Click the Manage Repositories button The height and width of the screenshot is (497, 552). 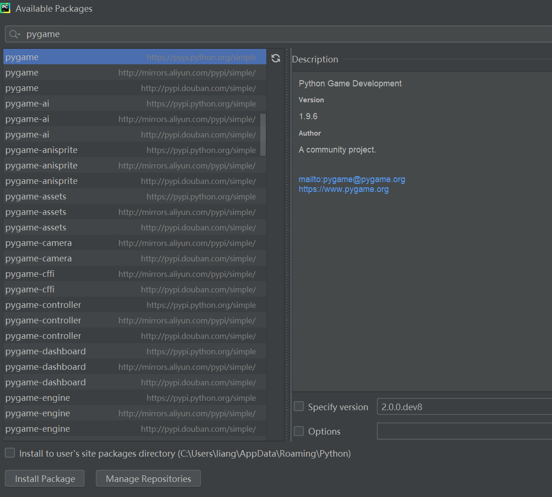[148, 478]
